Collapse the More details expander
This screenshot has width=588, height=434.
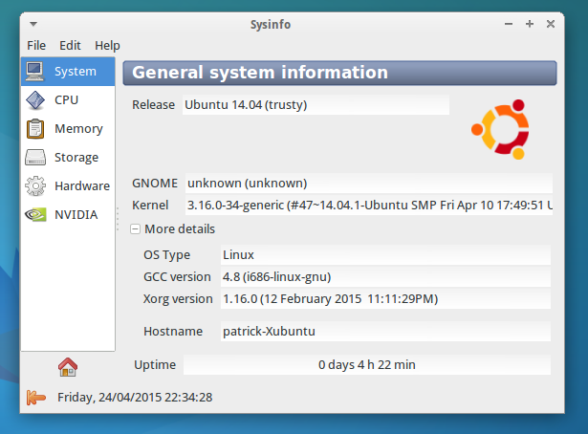tap(135, 229)
